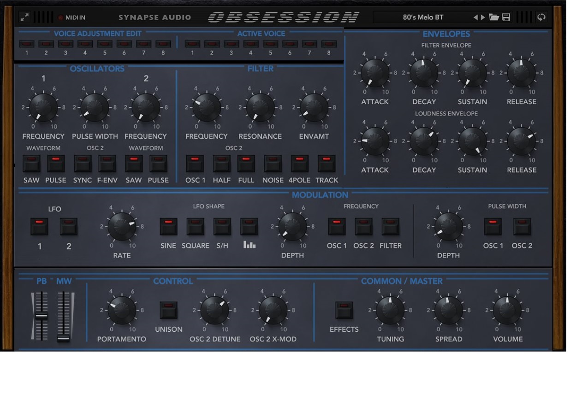Toggle Voice Adjustment Edit button 5
570x399 pixels.
(x=105, y=44)
